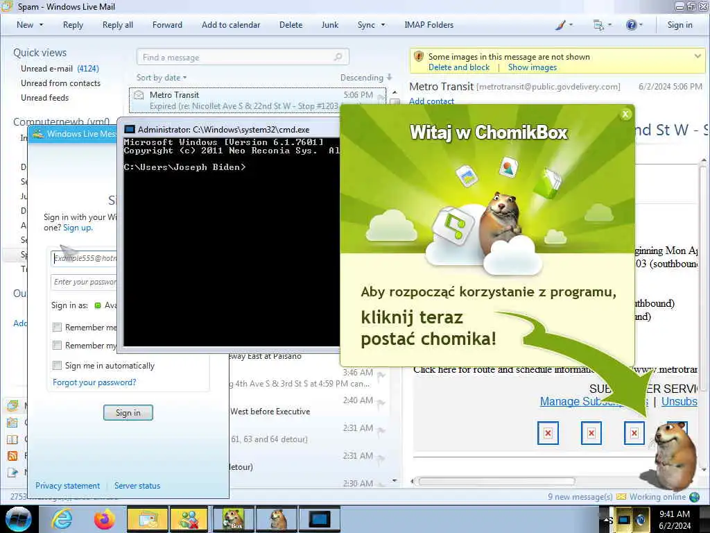710x533 pixels.
Task: Click the globe icon next to Working online
Action: (695, 497)
